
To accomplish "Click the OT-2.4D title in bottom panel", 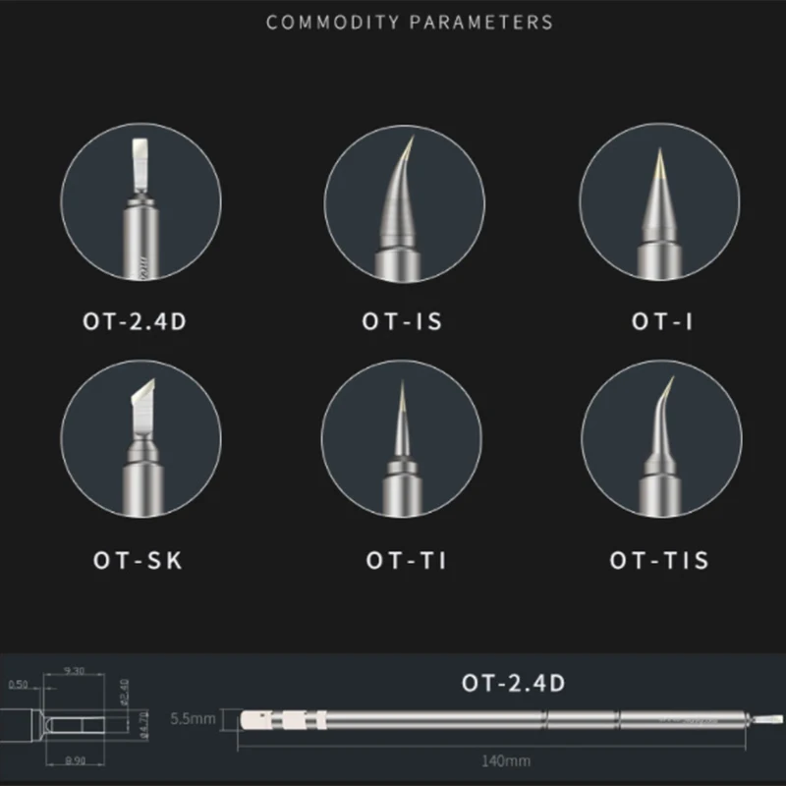I will click(513, 683).
